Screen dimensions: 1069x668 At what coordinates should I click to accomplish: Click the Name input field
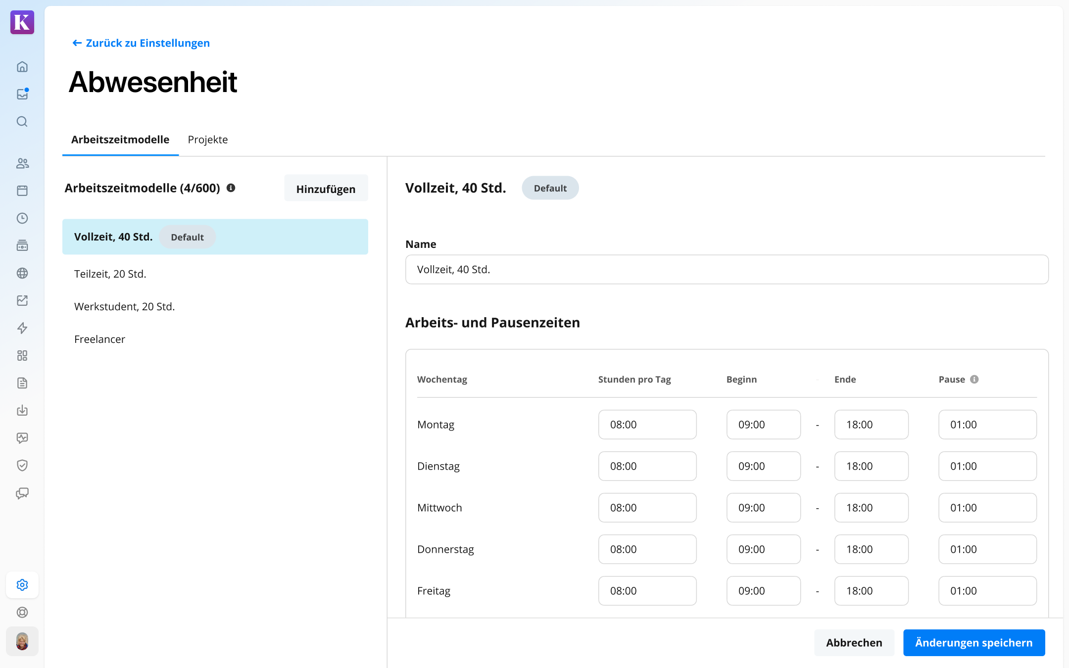click(x=727, y=270)
